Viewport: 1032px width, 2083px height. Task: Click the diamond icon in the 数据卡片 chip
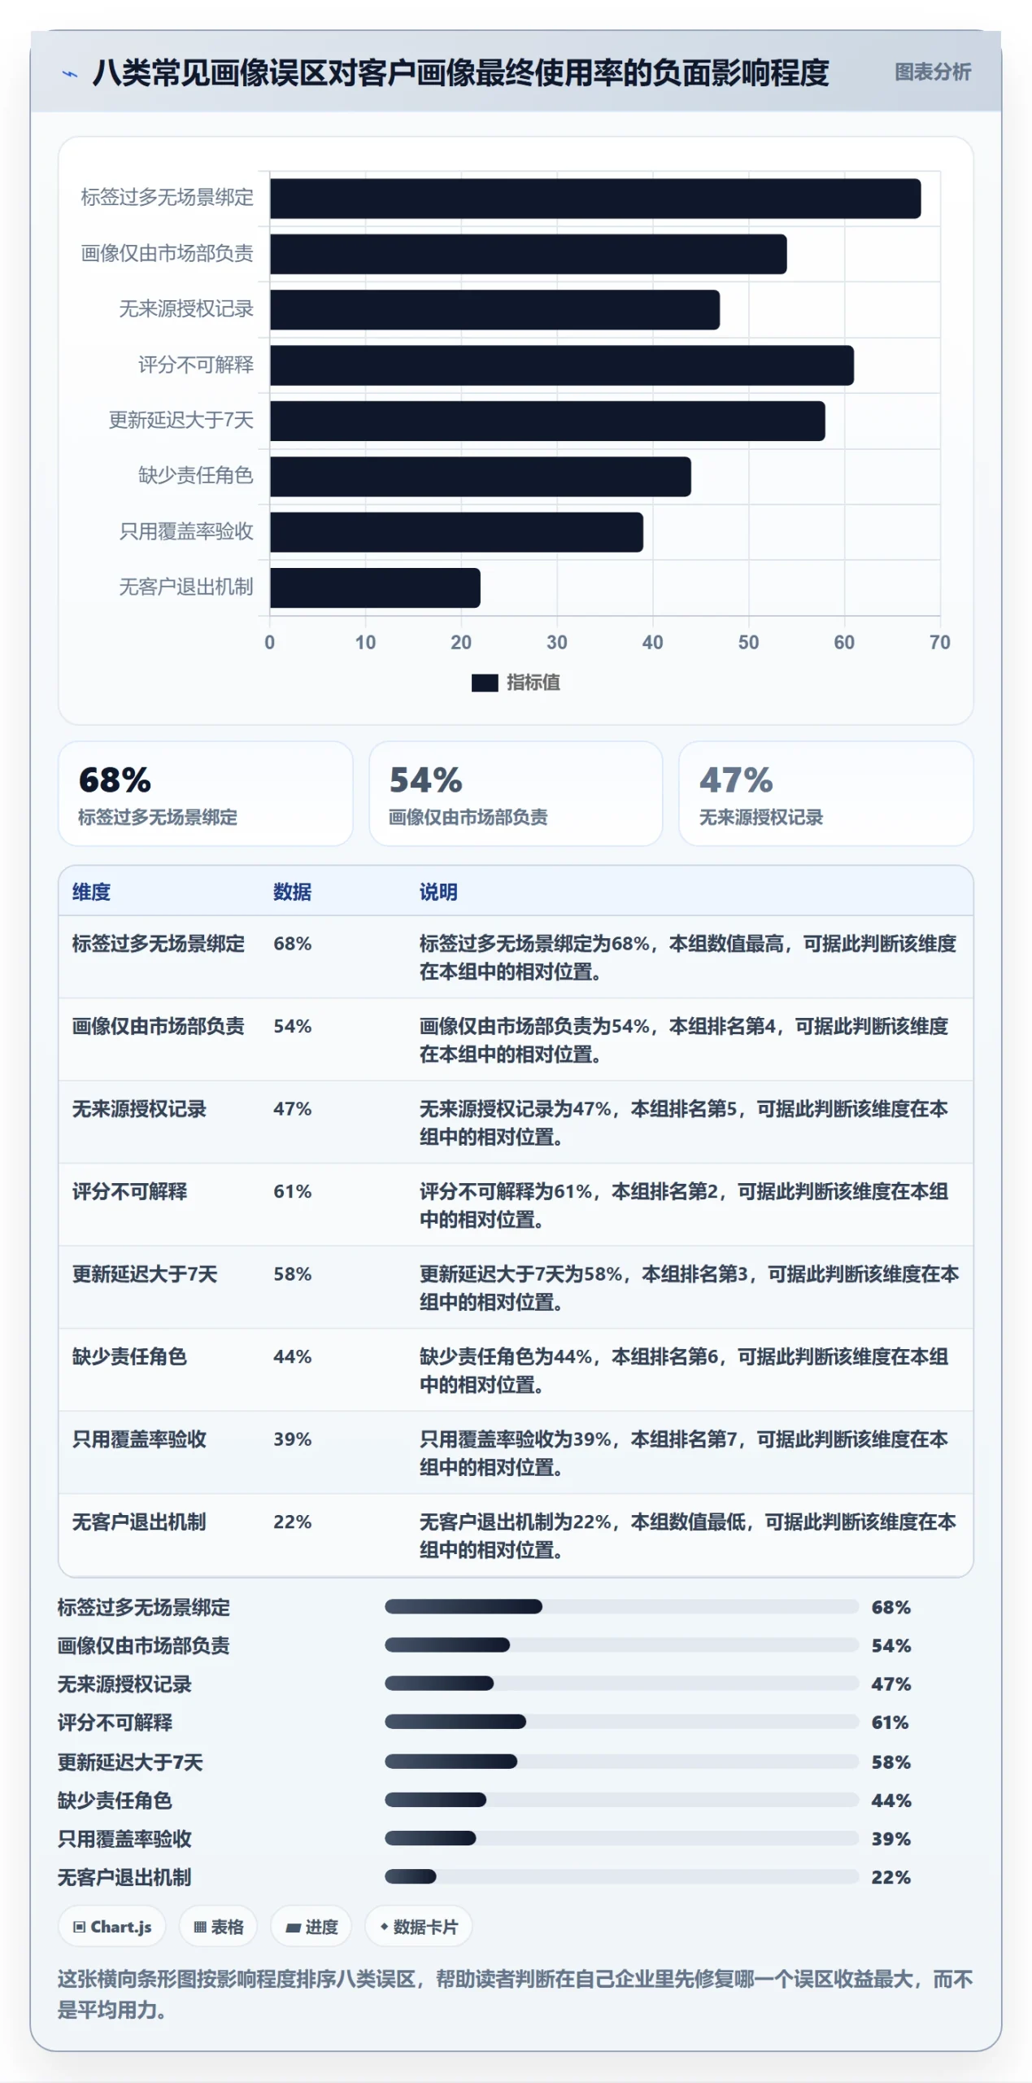[x=385, y=1926]
